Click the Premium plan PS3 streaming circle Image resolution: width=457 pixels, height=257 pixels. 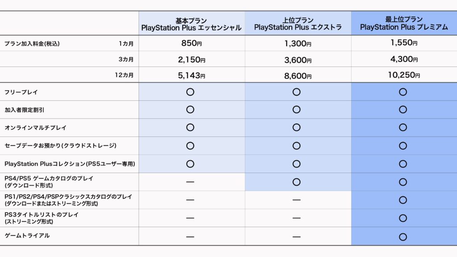pos(403,218)
